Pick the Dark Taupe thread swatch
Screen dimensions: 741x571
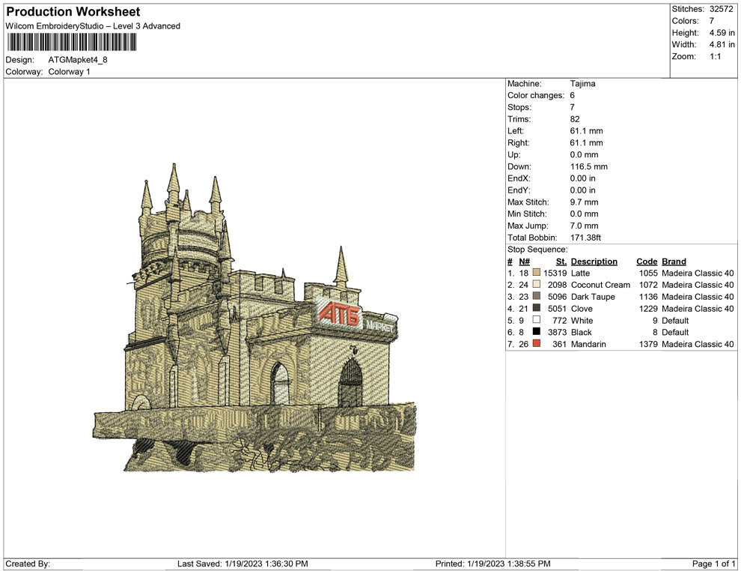537,297
